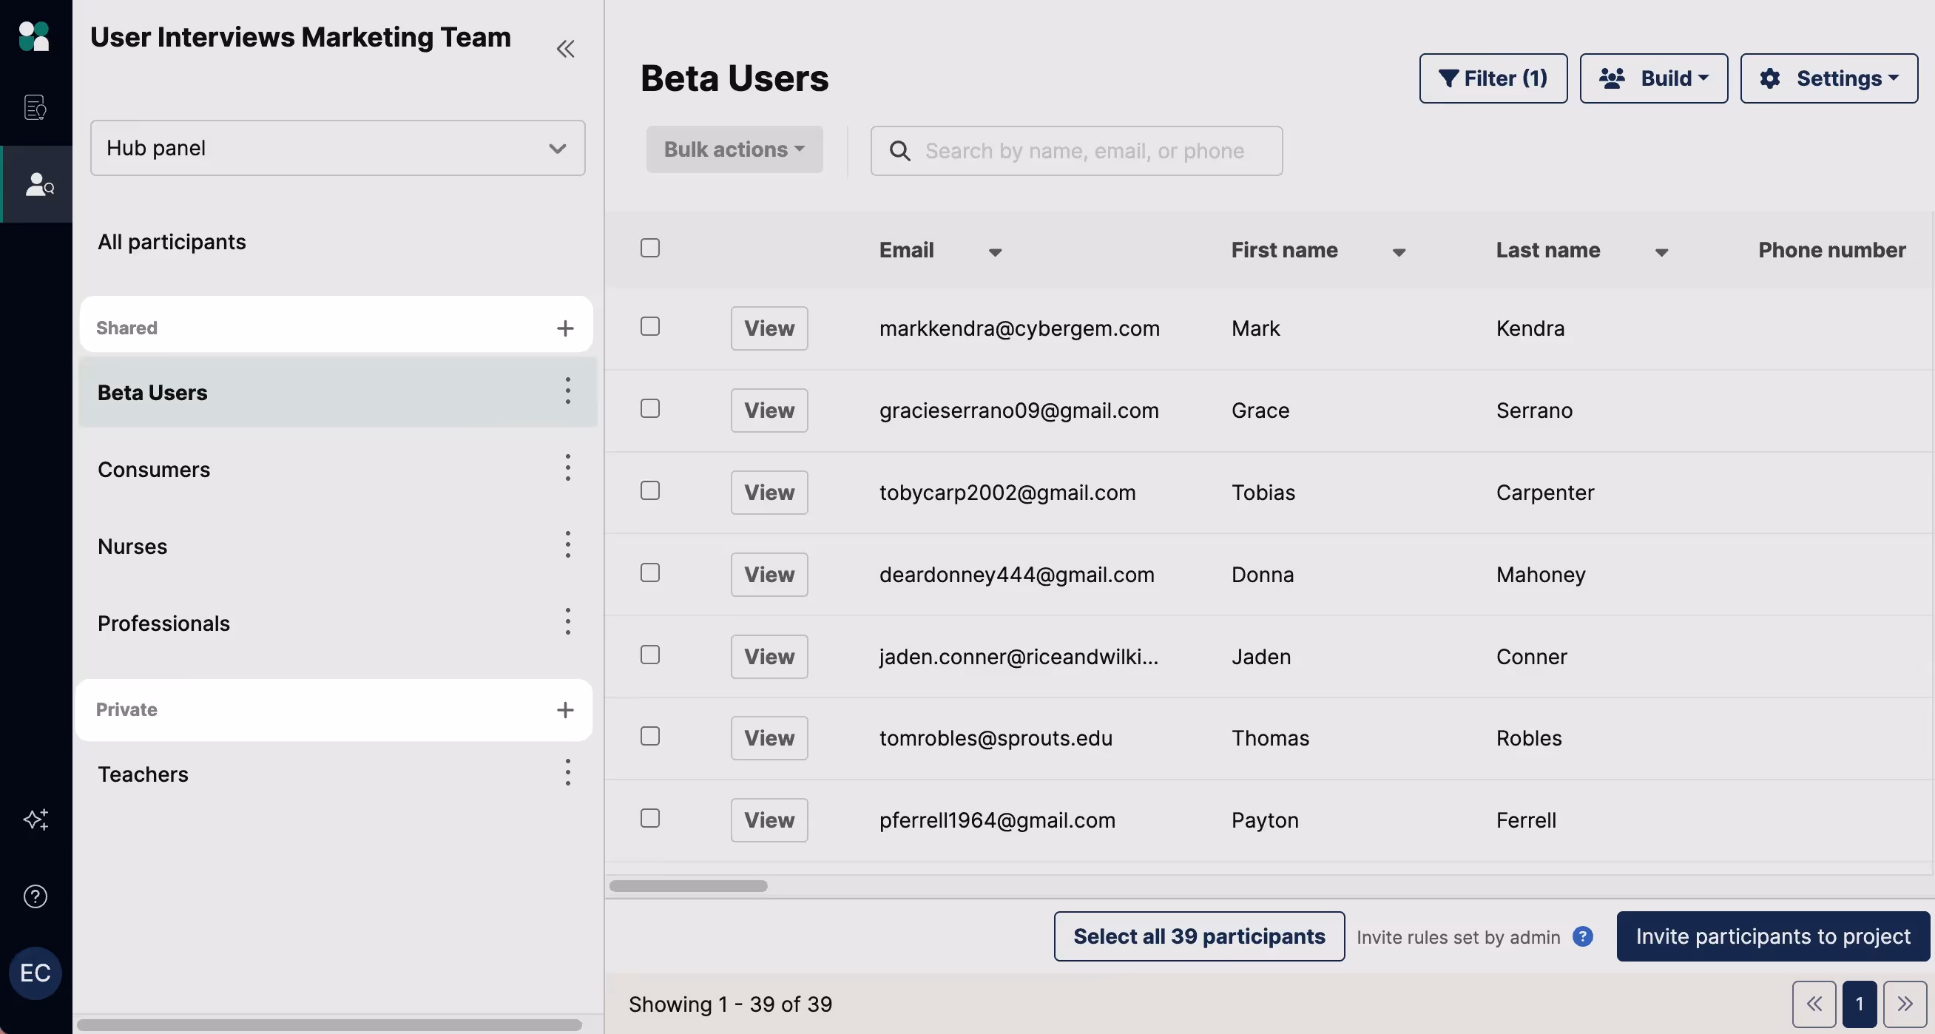The image size is (1935, 1034).
Task: Open All participants in sidebar
Action: [172, 242]
